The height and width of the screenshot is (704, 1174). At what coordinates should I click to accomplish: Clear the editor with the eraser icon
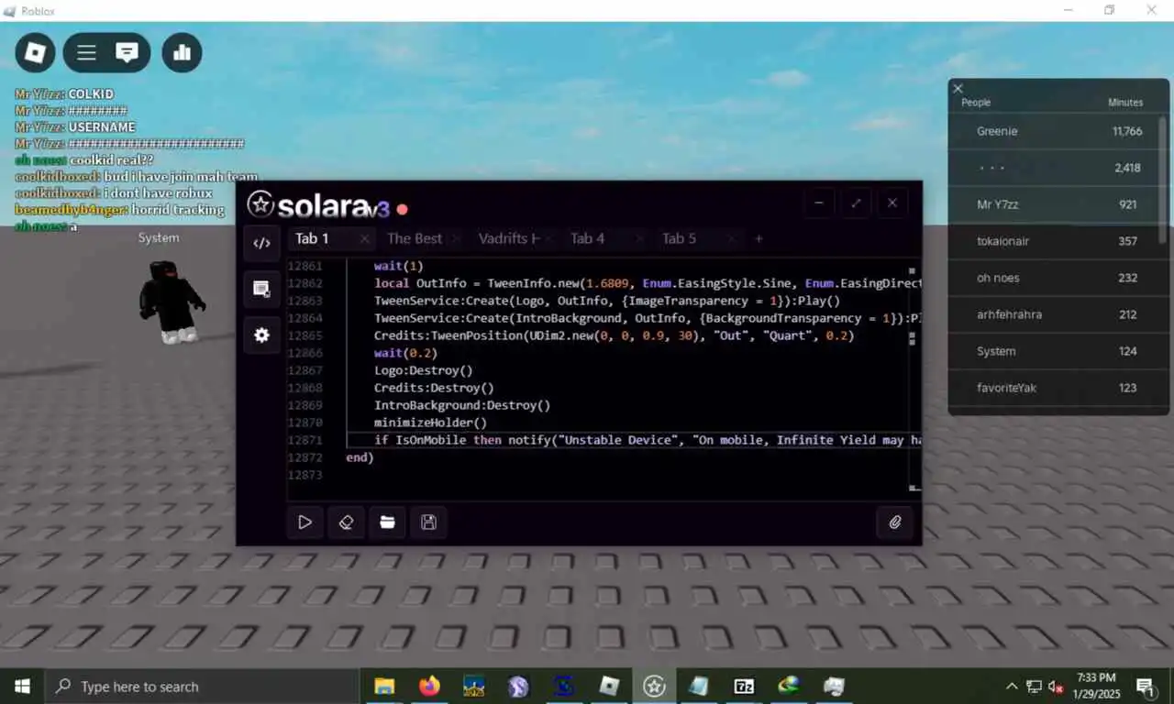[x=346, y=522]
